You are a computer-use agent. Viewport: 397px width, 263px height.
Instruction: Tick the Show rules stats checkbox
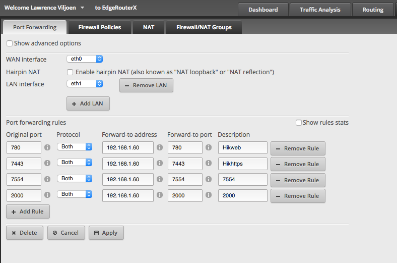[299, 123]
